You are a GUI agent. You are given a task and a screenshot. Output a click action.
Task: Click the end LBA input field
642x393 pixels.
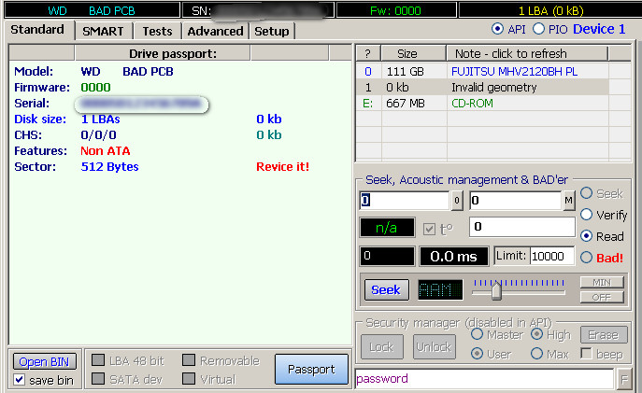(x=516, y=201)
